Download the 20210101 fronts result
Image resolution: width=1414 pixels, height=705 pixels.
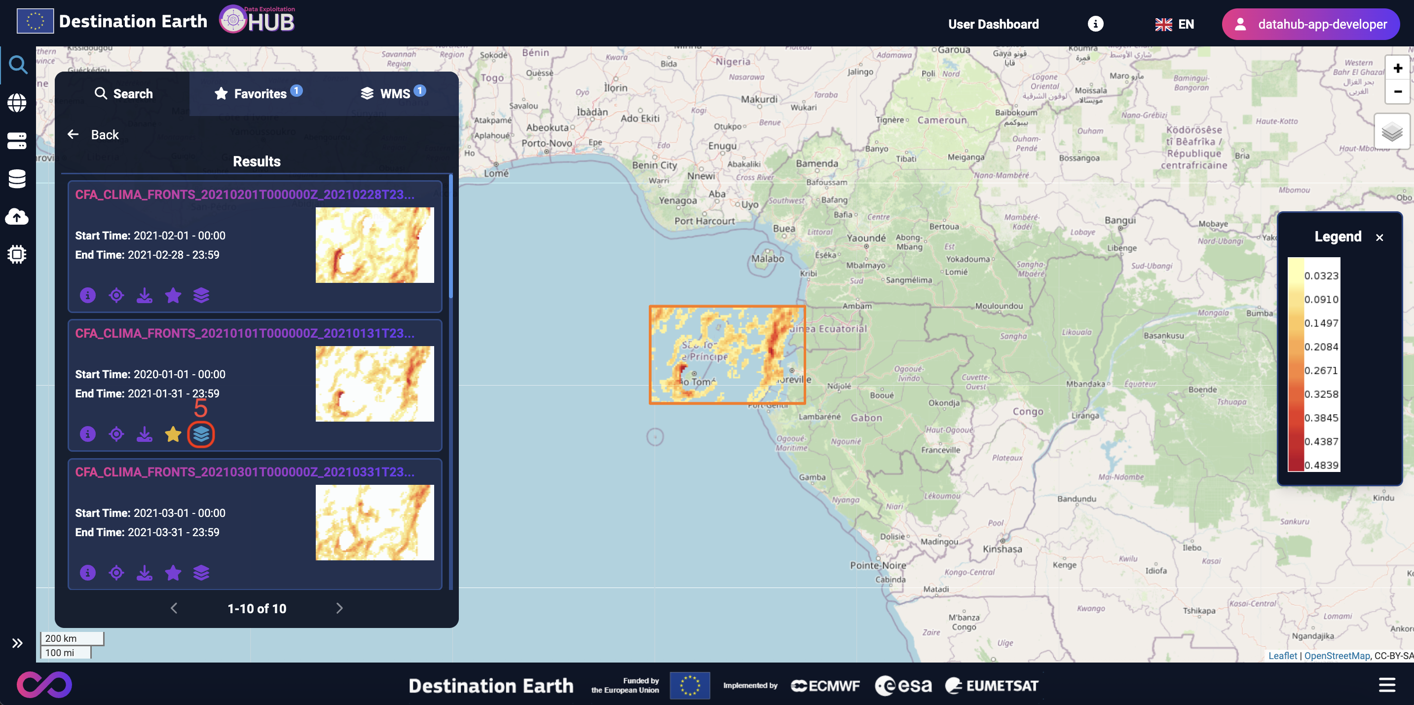coord(145,434)
